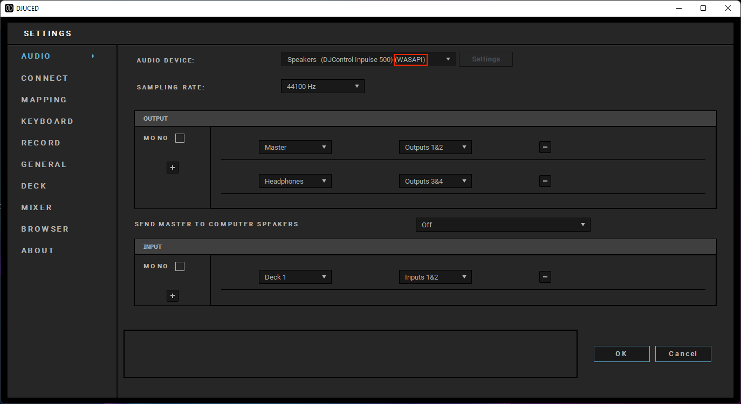Add a new input with plus button

(173, 296)
